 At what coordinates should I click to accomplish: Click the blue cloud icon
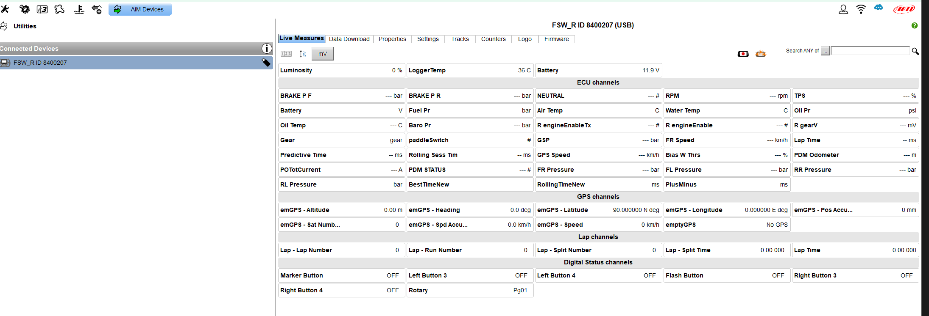pyautogui.click(x=879, y=8)
